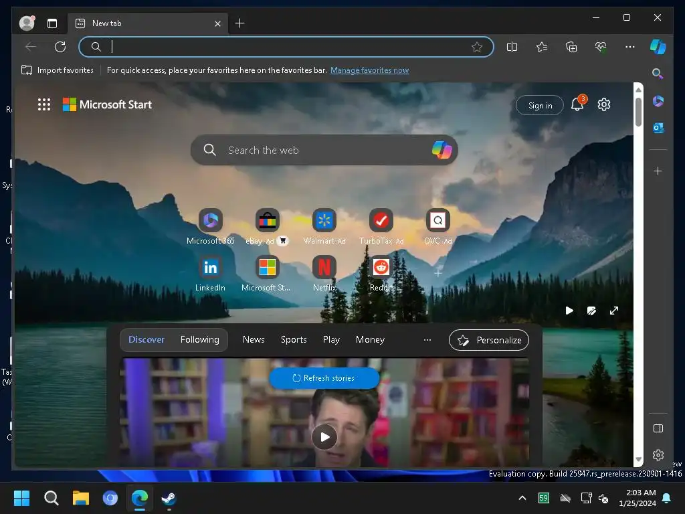Click the browser back arrow
685x514 pixels.
31,47
